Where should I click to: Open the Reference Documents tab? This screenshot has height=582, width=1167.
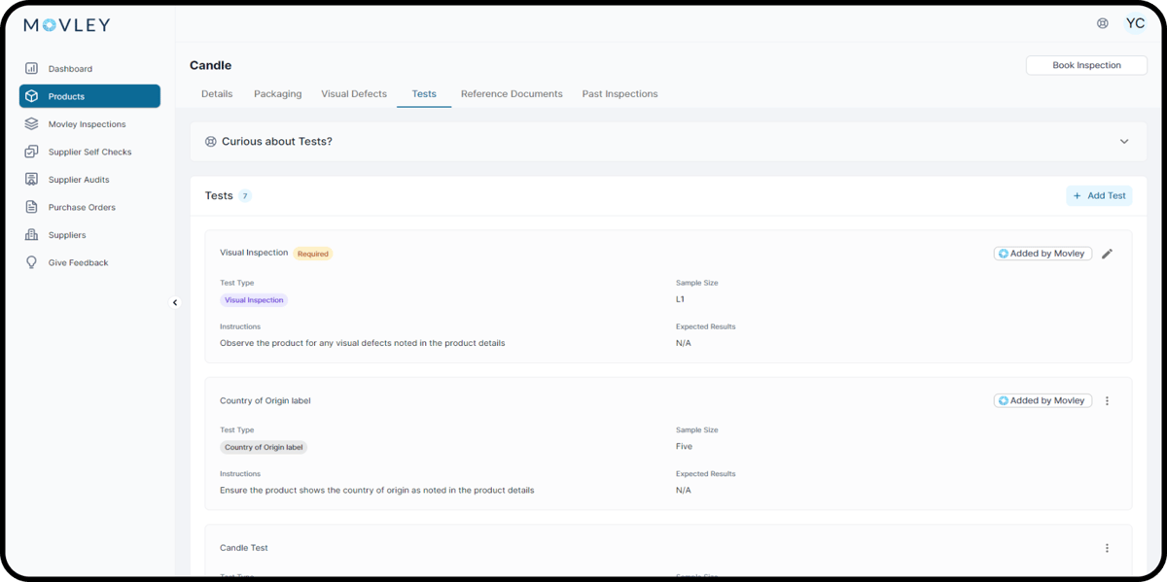click(512, 94)
